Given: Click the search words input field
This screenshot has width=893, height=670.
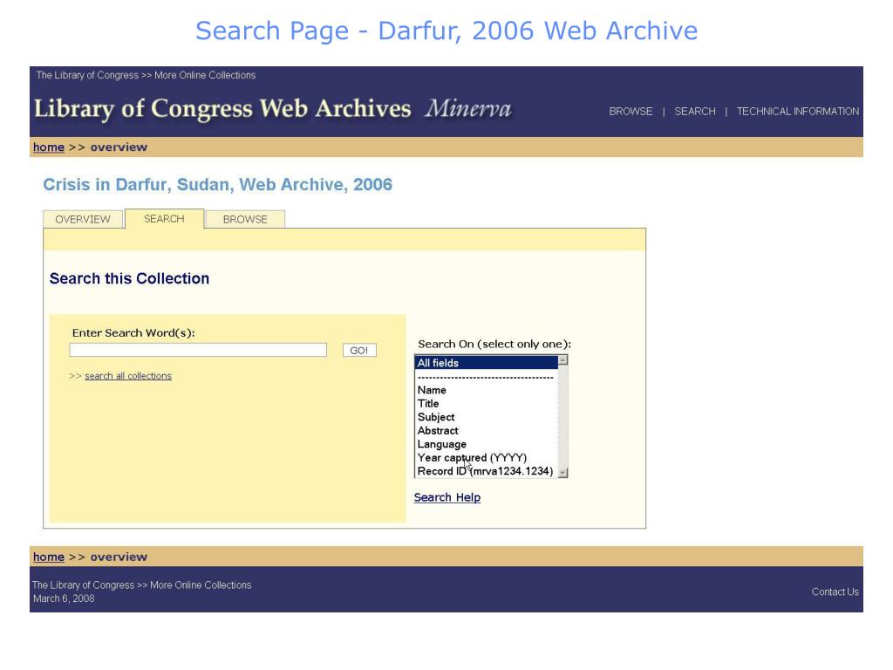Looking at the screenshot, I should click(x=198, y=350).
